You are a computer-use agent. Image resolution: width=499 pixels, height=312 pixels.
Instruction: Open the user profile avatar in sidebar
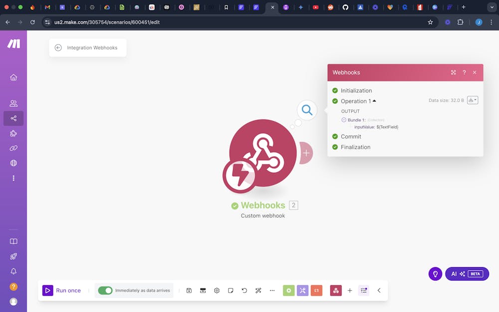13,302
